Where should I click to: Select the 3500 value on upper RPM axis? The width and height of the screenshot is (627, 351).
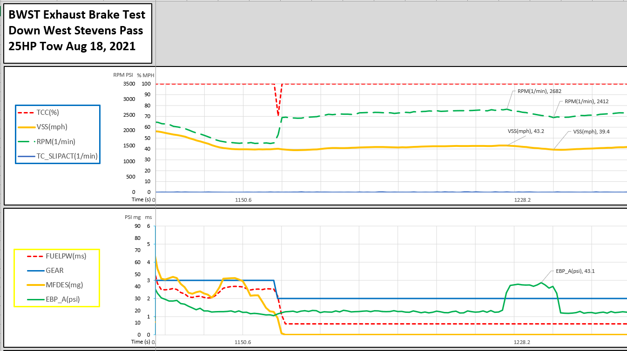tap(129, 84)
